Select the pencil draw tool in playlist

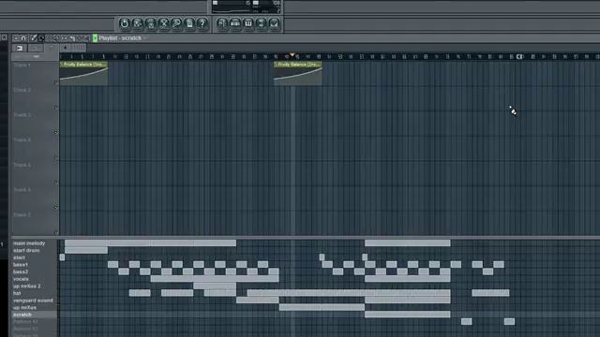coord(34,38)
